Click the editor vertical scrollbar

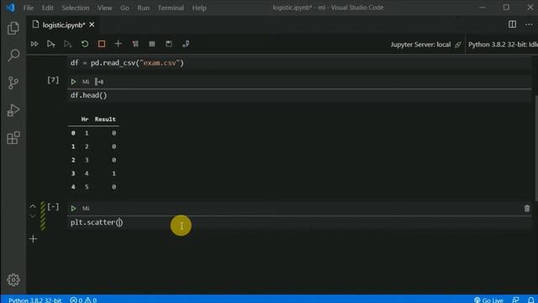pyautogui.click(x=536, y=148)
